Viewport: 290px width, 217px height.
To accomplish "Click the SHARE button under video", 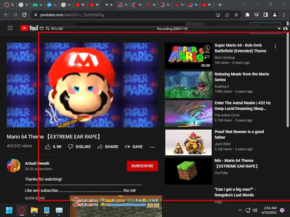I will tap(108, 147).
